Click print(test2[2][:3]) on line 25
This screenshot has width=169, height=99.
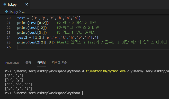(36, 42)
